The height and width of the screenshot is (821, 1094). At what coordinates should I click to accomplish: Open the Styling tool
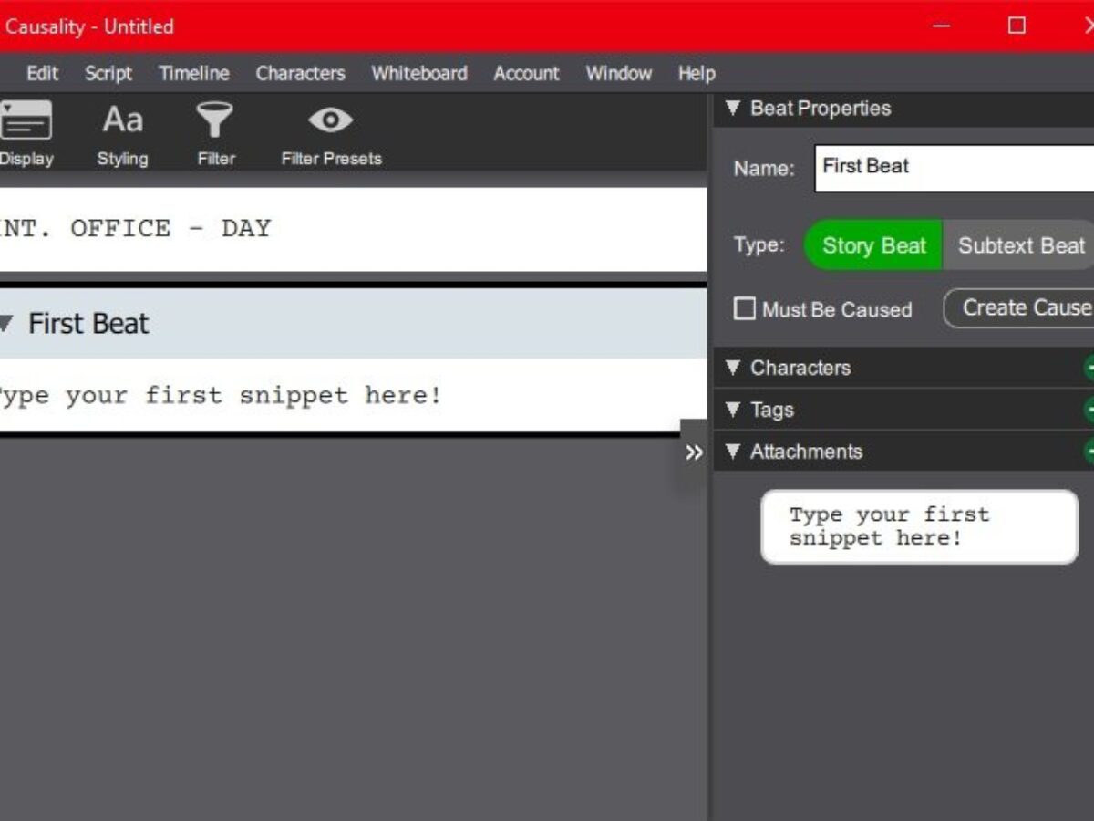(x=122, y=134)
